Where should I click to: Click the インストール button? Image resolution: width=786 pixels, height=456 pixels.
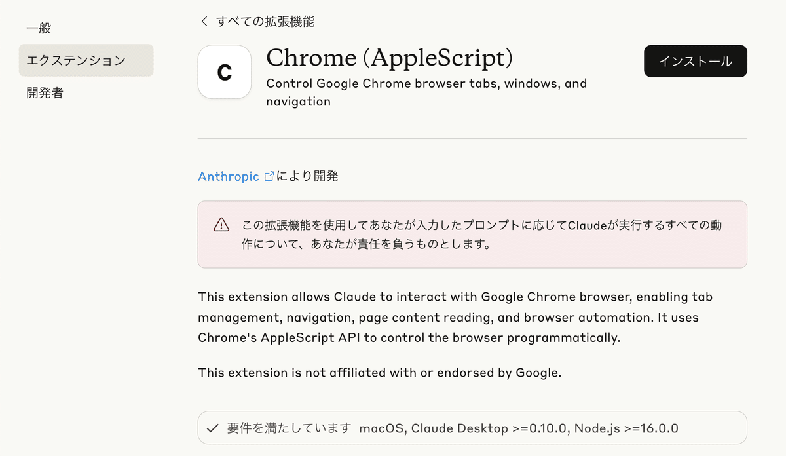pyautogui.click(x=695, y=61)
